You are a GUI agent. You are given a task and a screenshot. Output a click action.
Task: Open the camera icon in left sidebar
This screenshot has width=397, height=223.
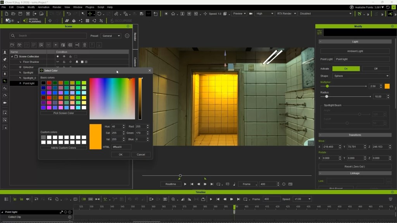(x=5, y=103)
